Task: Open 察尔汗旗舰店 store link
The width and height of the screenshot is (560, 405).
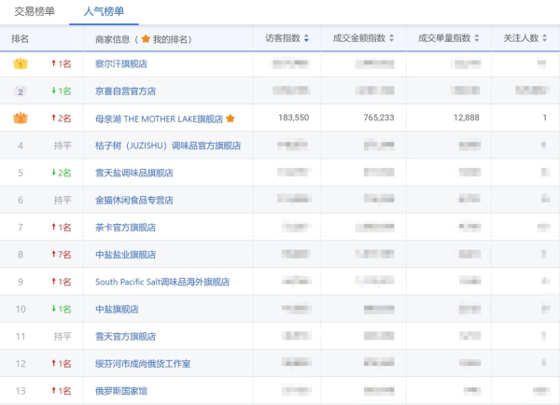Action: point(121,64)
